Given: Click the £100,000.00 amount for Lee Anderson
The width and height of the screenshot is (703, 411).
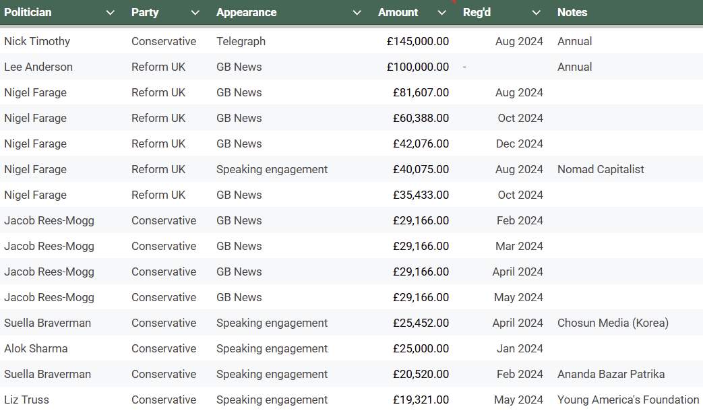Looking at the screenshot, I should click(417, 67).
